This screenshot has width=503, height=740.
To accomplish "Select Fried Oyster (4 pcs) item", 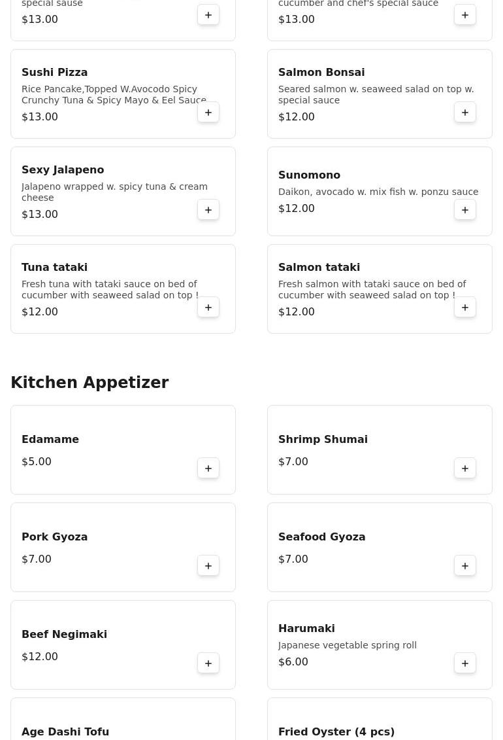I will (x=336, y=731).
